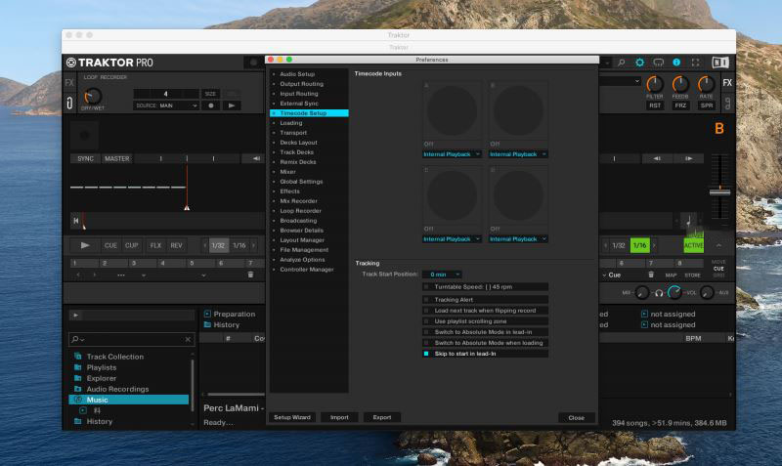The image size is (782, 466).
Task: Click deck A play button
Action: point(85,245)
